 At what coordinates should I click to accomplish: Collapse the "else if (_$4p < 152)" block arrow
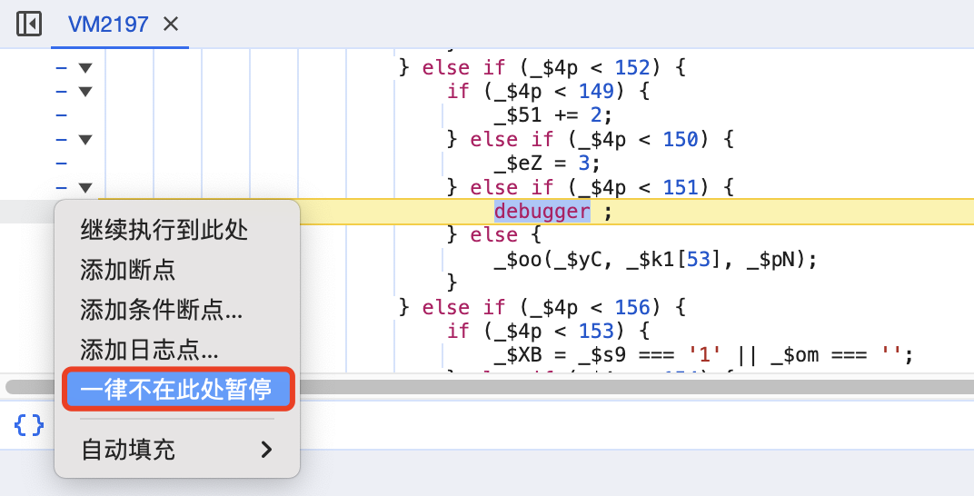85,67
